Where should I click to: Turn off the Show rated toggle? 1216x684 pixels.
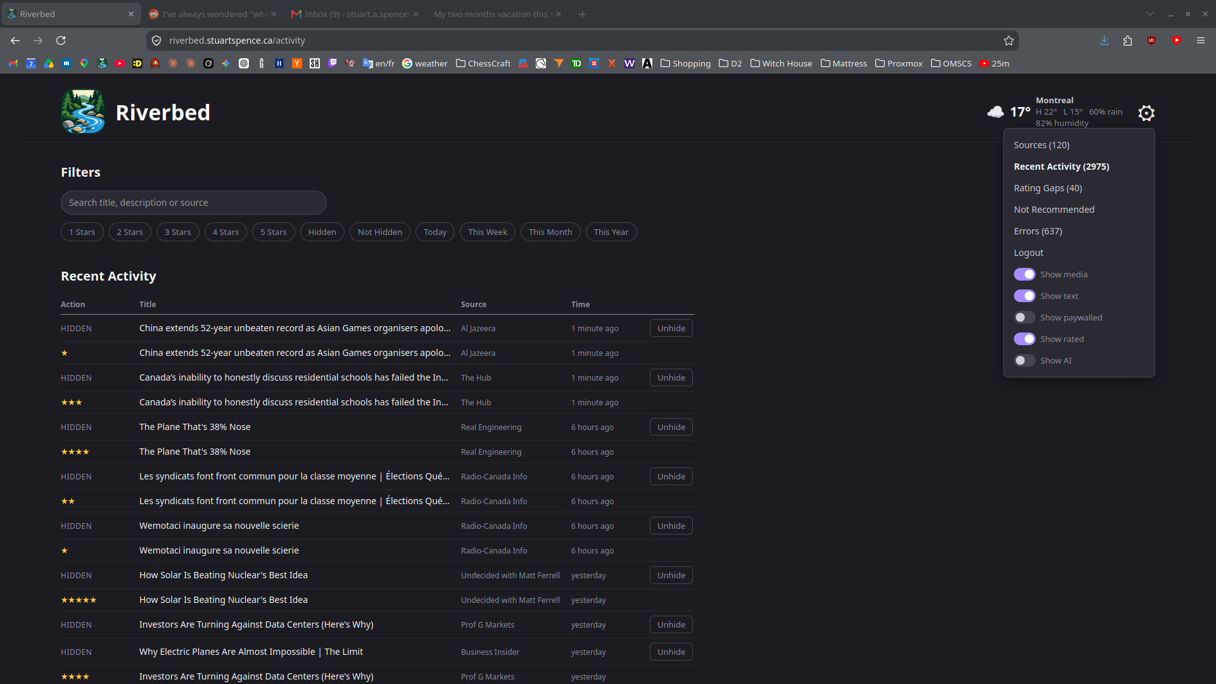coord(1025,339)
